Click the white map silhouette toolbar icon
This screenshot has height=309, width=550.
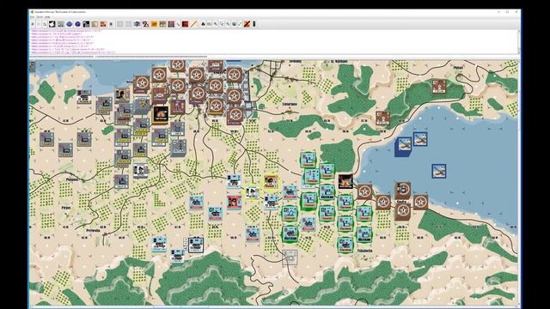[x=52, y=24]
